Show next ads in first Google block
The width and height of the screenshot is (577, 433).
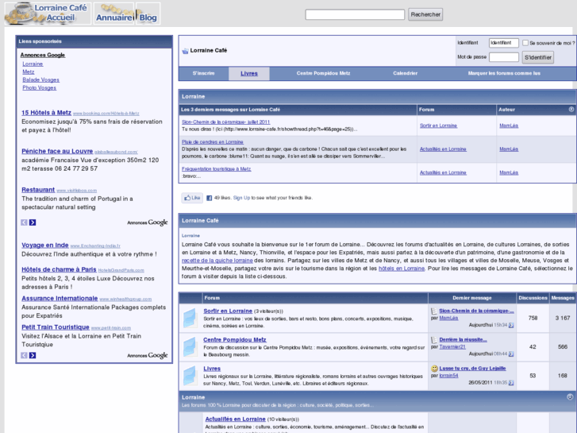[x=33, y=222]
